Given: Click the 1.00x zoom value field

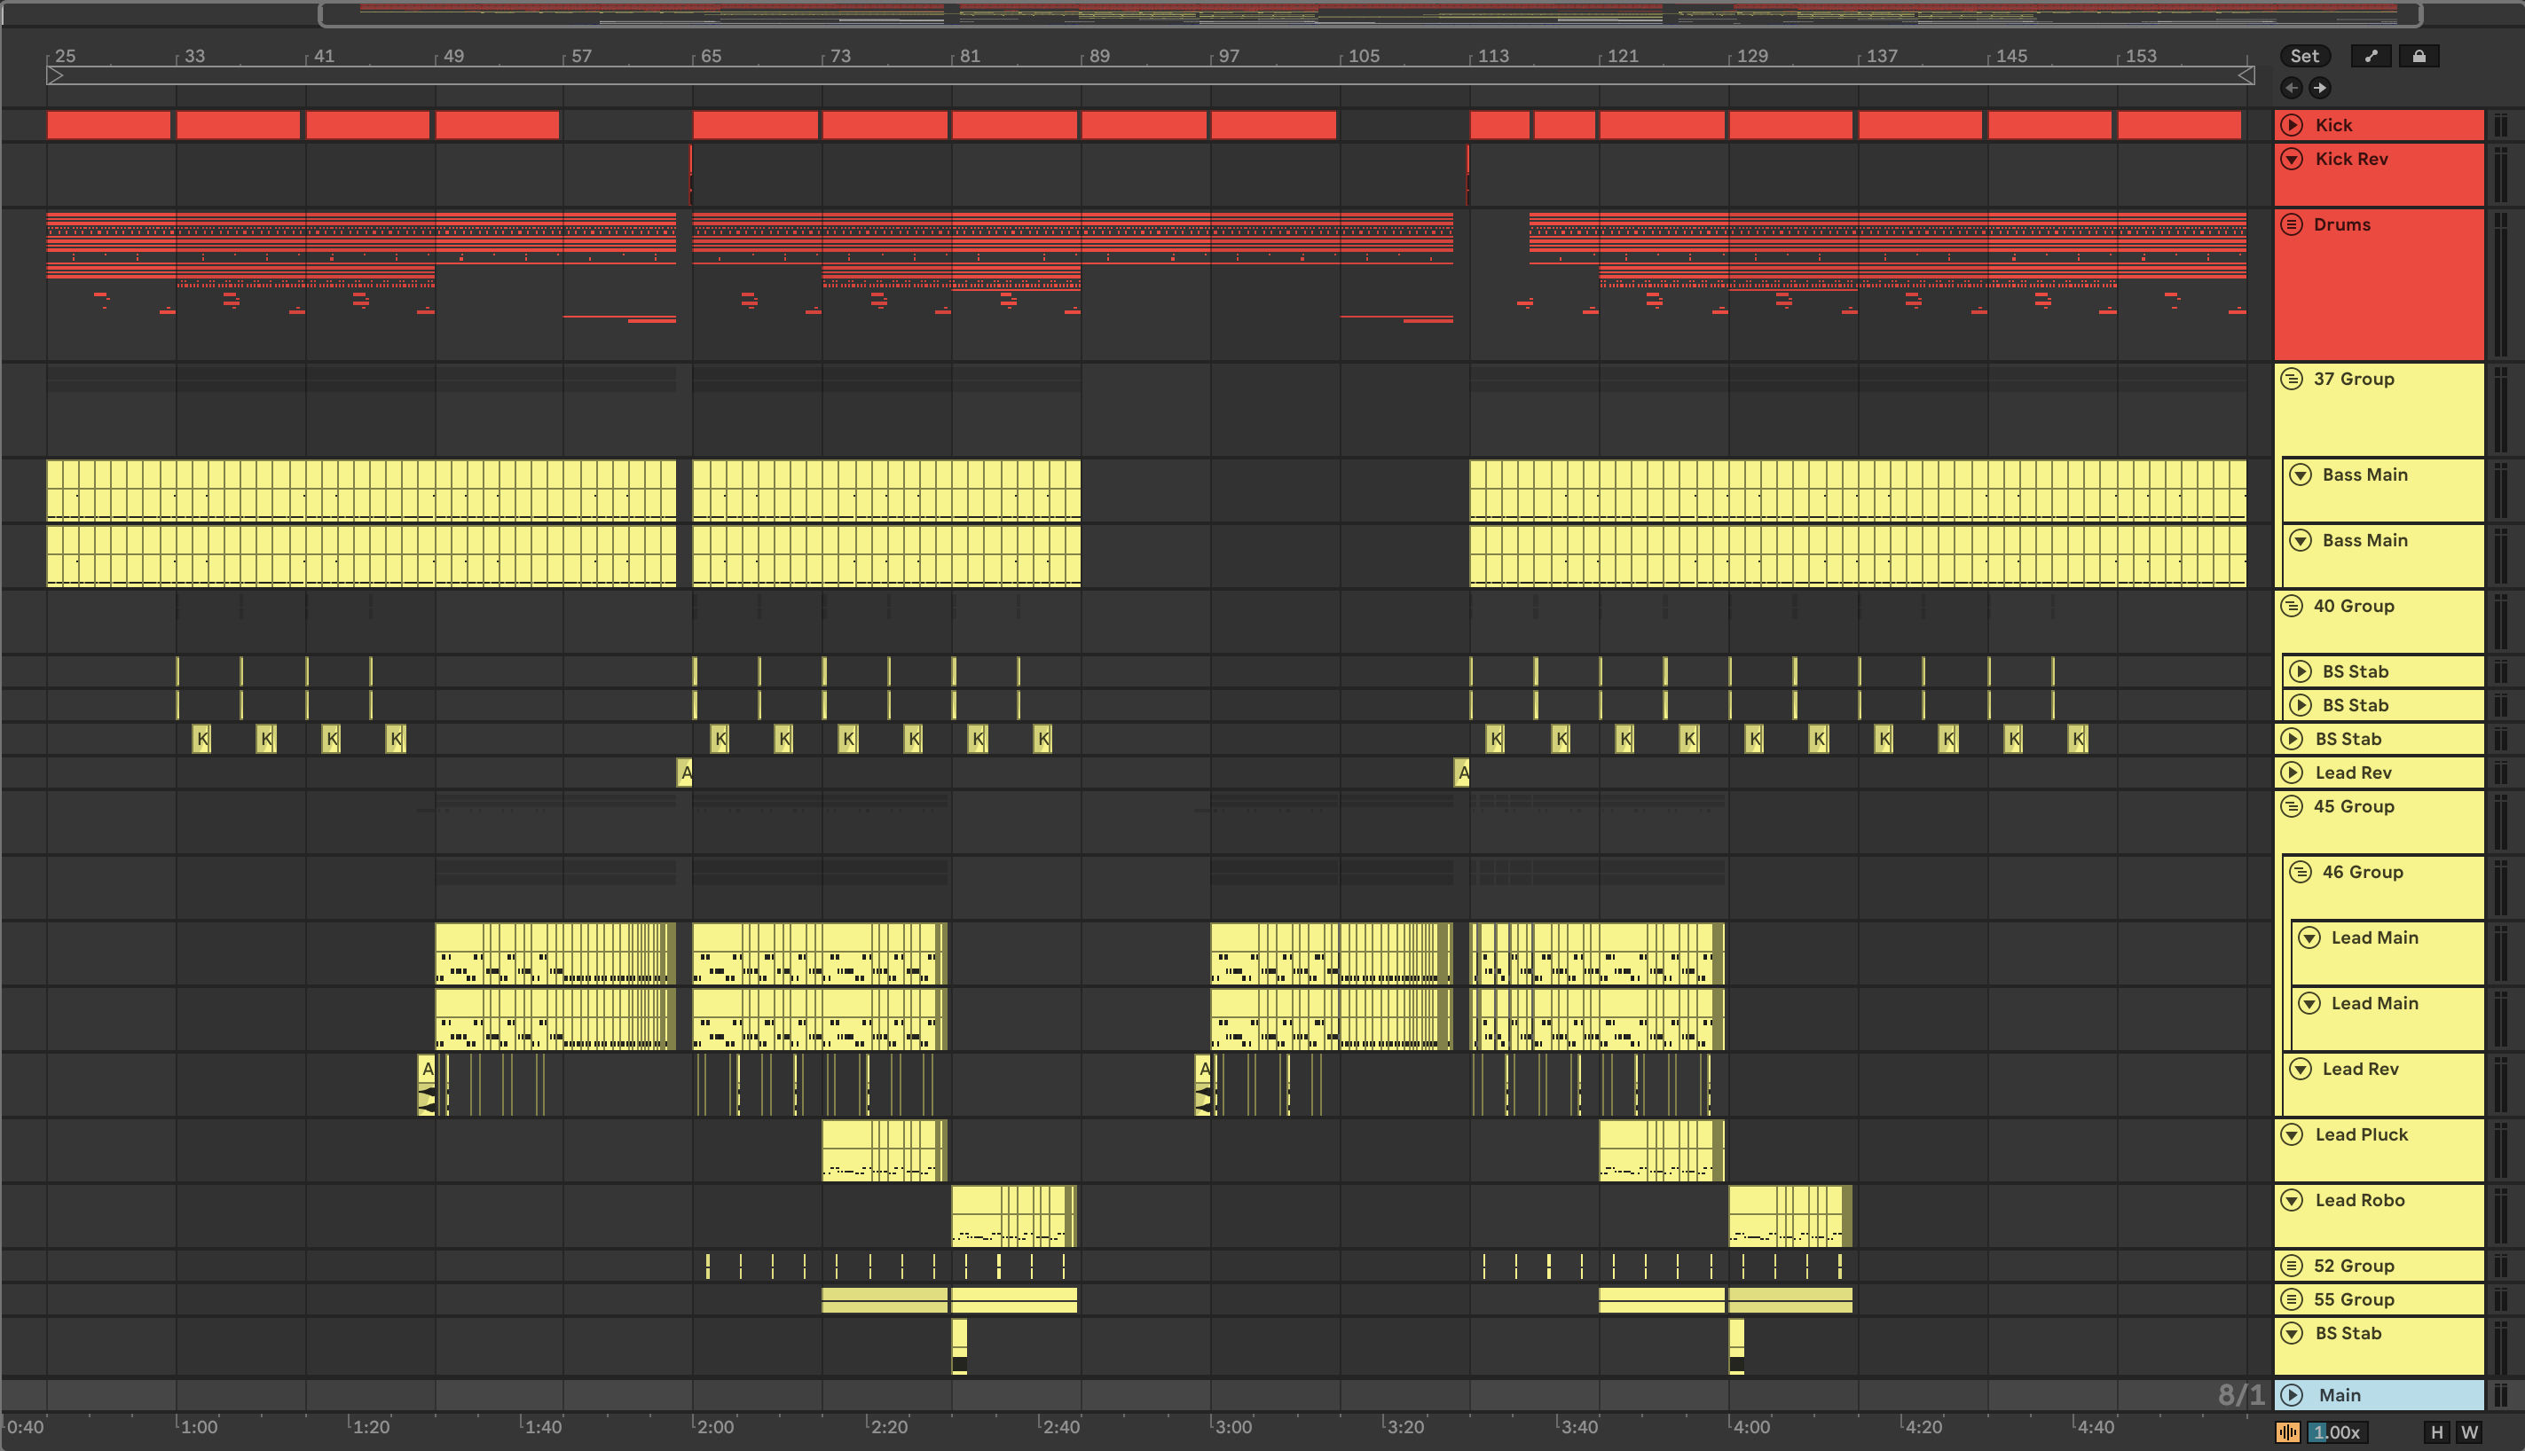Looking at the screenshot, I should pos(2338,1432).
